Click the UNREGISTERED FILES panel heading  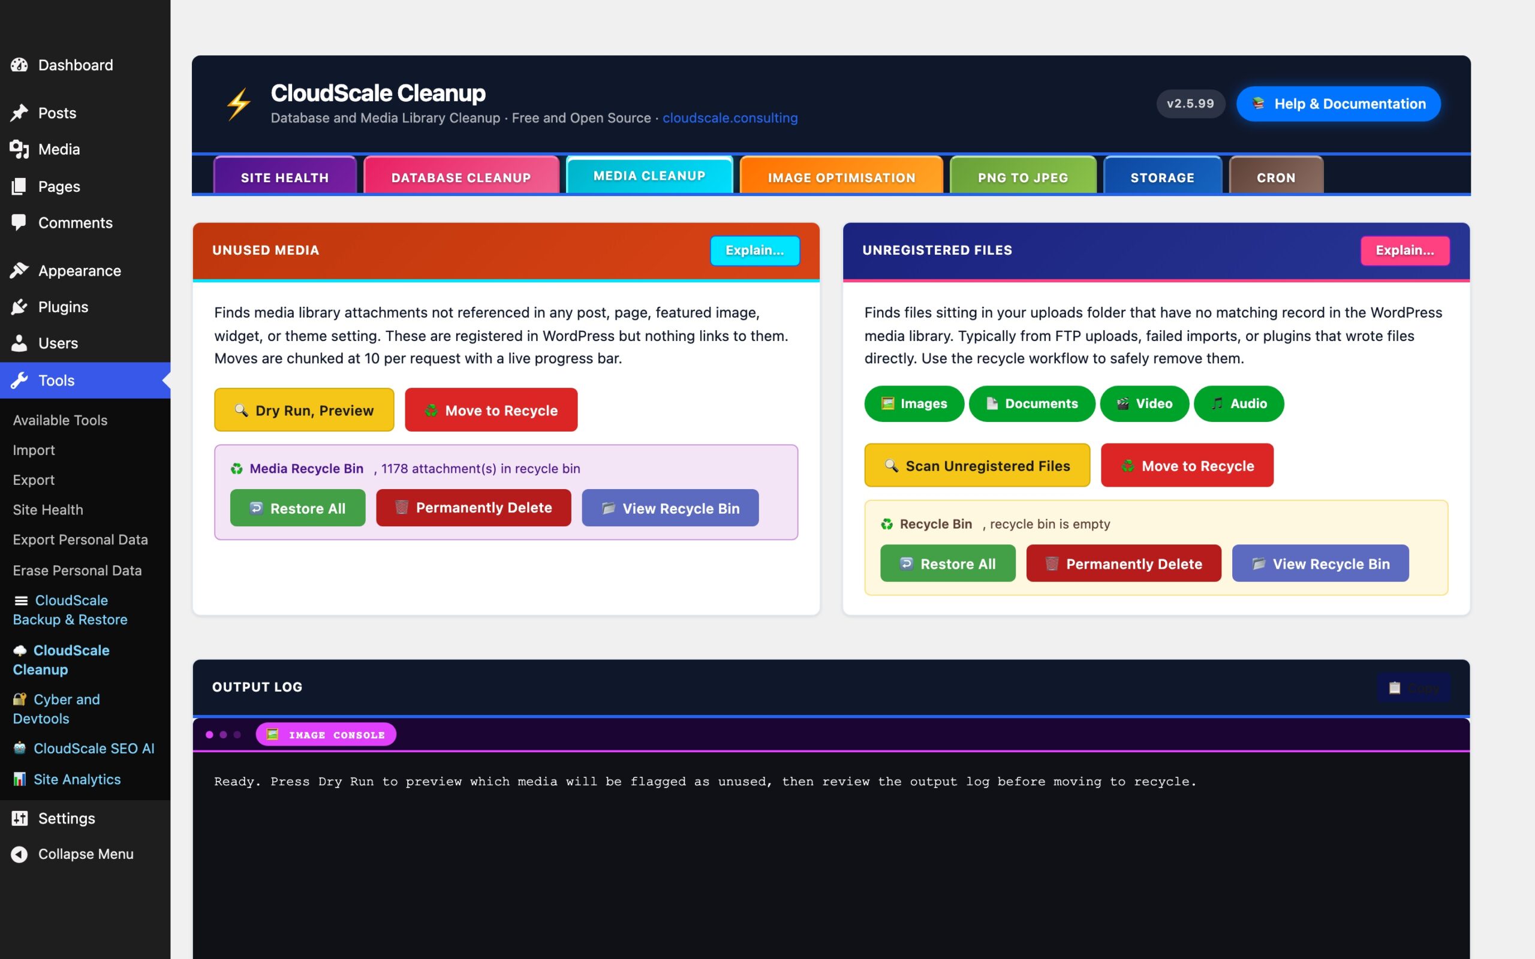pyautogui.click(x=937, y=251)
